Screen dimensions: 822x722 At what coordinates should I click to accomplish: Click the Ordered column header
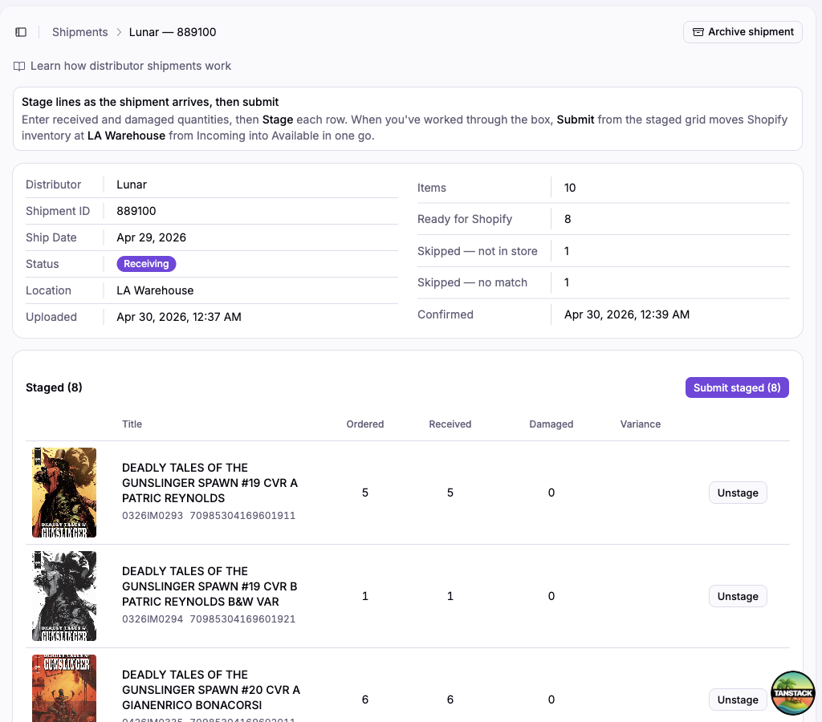click(365, 424)
